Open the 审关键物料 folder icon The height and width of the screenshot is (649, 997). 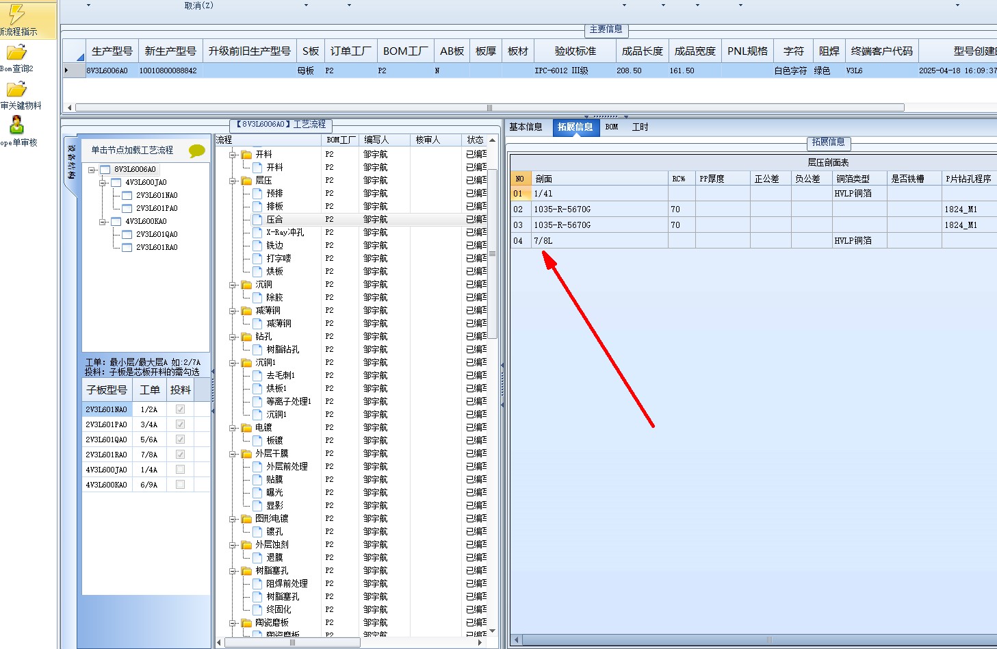tap(16, 89)
